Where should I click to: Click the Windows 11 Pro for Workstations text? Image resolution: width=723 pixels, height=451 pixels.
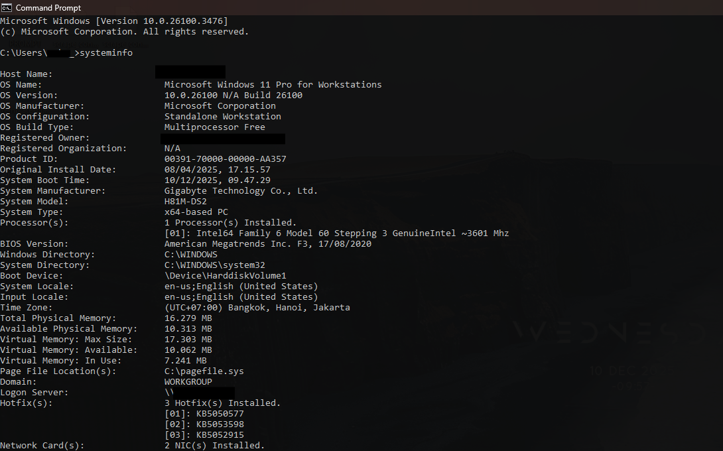(x=273, y=85)
